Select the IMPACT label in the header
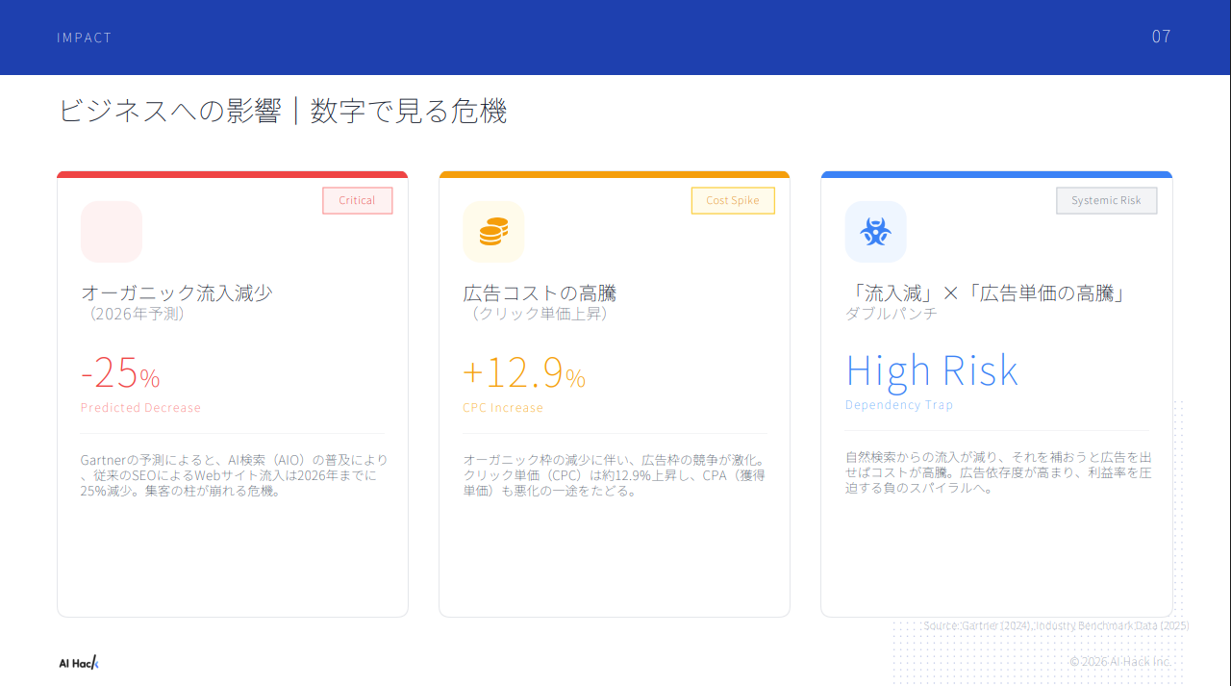Screen dimensions: 1231x686 [x=84, y=38]
